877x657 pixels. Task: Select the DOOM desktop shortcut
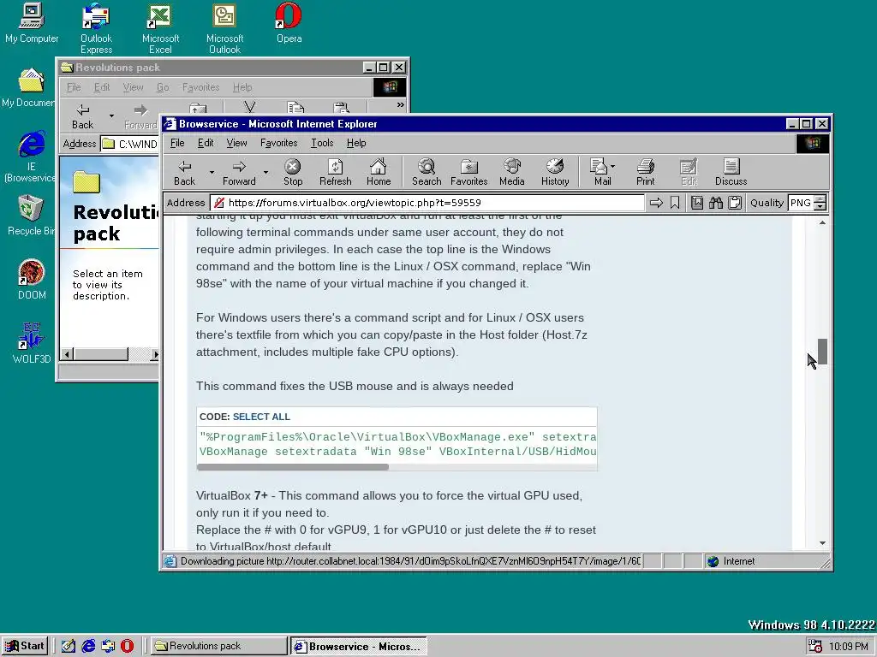tap(32, 280)
